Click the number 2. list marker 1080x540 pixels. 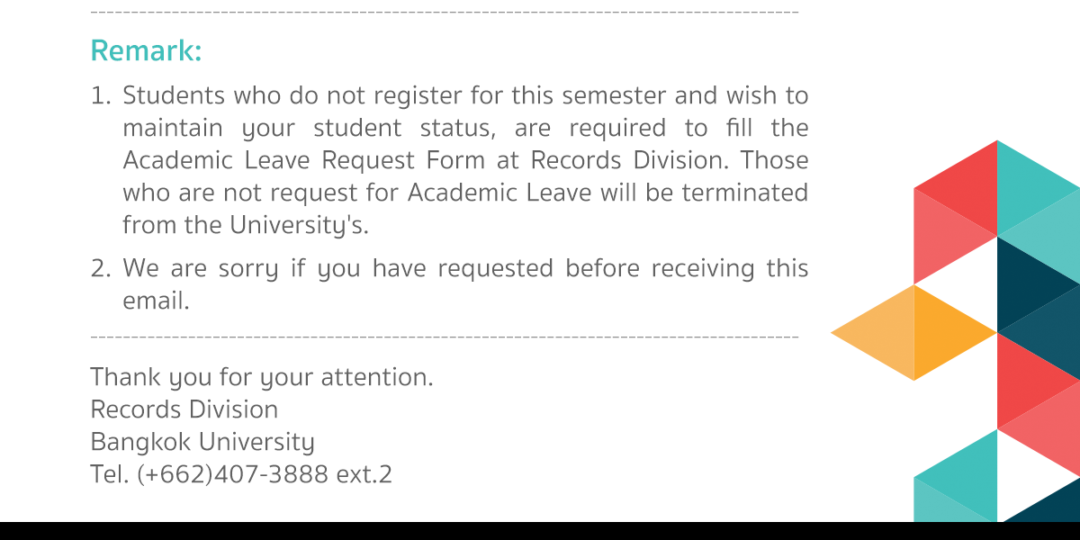tap(101, 268)
